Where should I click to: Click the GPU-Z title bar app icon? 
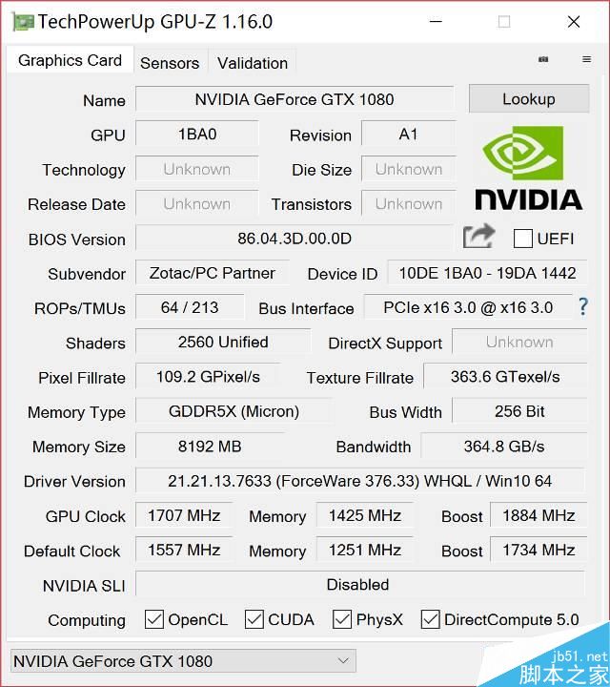pyautogui.click(x=22, y=21)
